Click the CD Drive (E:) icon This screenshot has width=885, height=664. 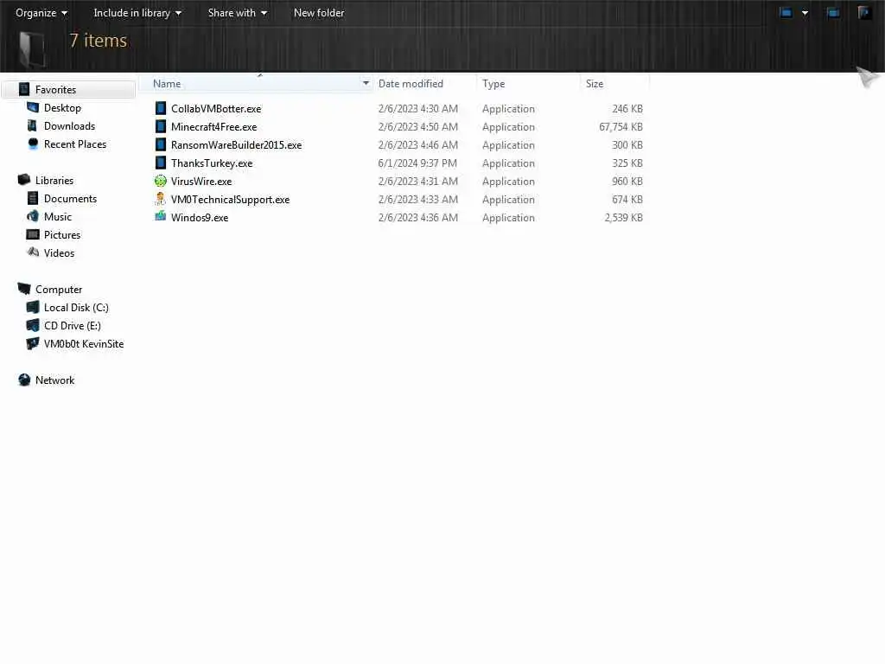click(34, 325)
